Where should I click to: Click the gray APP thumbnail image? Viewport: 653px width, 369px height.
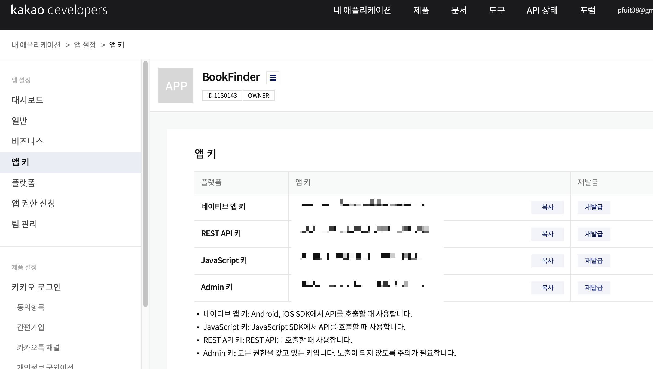pyautogui.click(x=176, y=85)
